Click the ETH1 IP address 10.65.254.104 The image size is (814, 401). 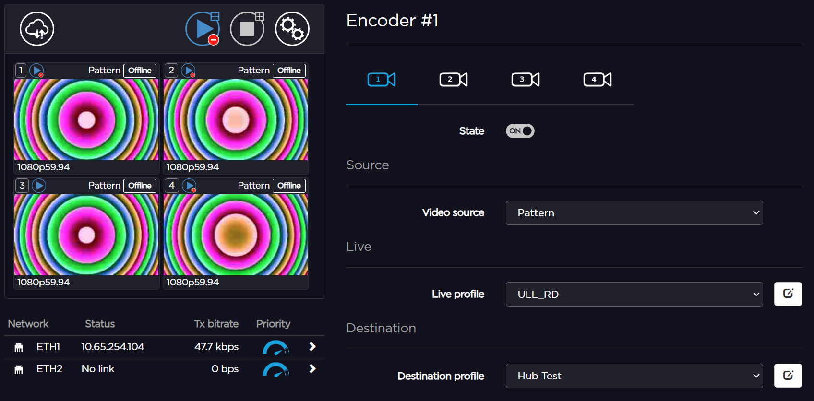point(113,347)
